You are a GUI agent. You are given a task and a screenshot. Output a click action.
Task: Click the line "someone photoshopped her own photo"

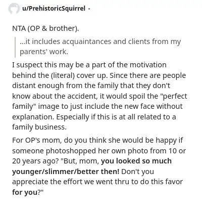point(99,151)
